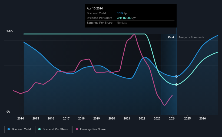Click the 'Past' label on chart
Screen dimensions: 222x137
[x=171, y=37]
